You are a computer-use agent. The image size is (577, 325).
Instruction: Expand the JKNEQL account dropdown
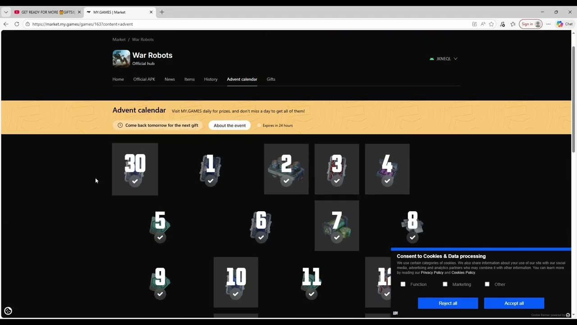pyautogui.click(x=444, y=59)
